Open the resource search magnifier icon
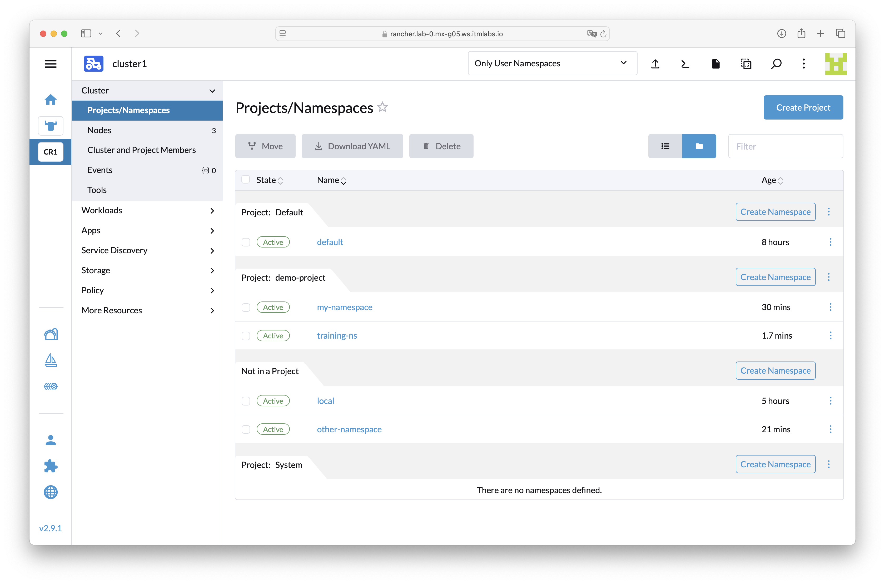This screenshot has width=885, height=584. [776, 64]
